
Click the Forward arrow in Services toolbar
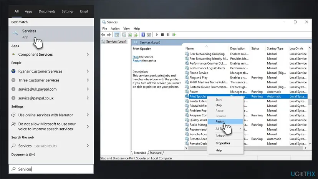pos(109,35)
